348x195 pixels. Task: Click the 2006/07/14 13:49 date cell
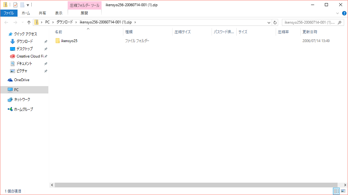tap(316, 41)
